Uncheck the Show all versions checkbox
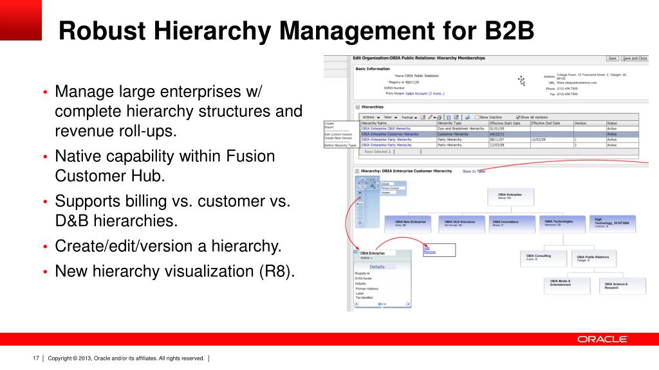The height and width of the screenshot is (370, 659). coord(518,118)
